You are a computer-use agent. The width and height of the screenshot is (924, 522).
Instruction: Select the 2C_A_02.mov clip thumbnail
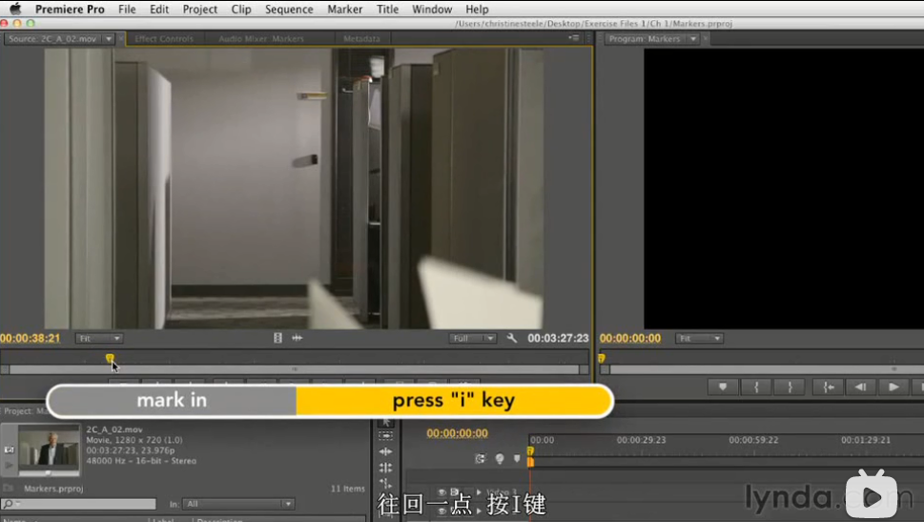click(50, 447)
